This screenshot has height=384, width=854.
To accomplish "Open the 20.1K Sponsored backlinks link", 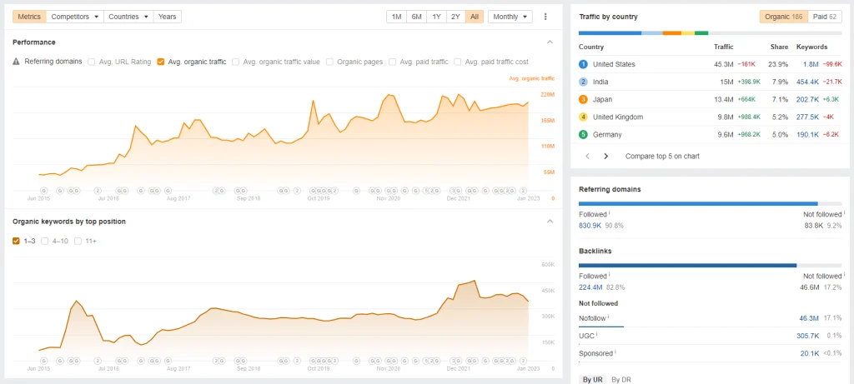I will pos(810,353).
